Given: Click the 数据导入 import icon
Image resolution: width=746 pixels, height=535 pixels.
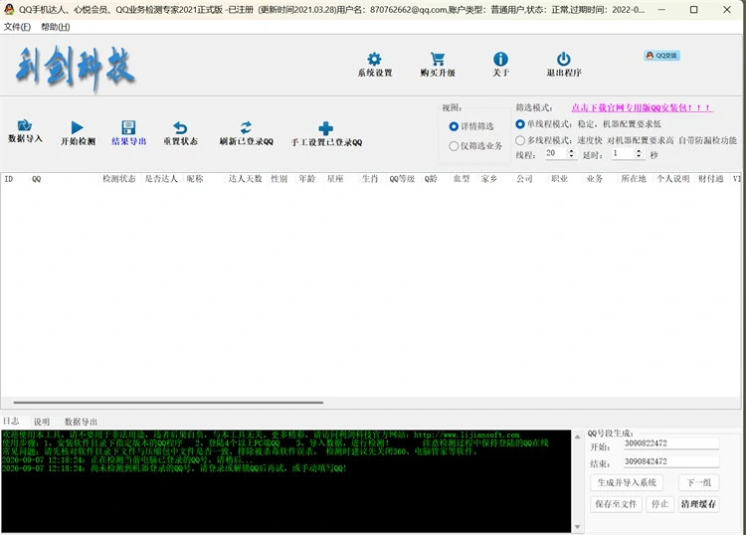Looking at the screenshot, I should 25,125.
